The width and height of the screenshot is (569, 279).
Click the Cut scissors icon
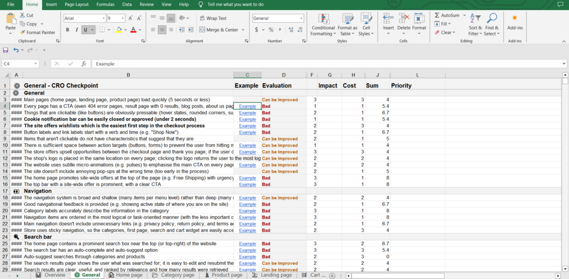pyautogui.click(x=23, y=15)
